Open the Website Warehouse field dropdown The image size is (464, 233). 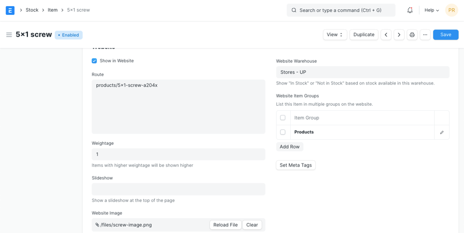coord(362,73)
